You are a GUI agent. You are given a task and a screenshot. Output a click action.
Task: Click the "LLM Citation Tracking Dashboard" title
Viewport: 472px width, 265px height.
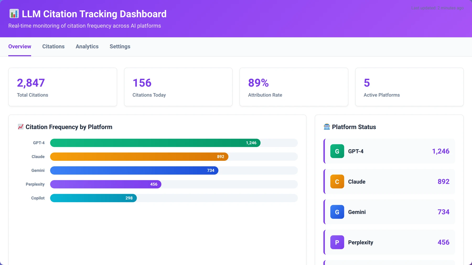point(94,14)
